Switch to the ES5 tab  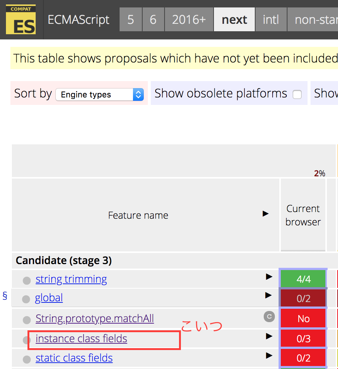pyautogui.click(x=131, y=20)
